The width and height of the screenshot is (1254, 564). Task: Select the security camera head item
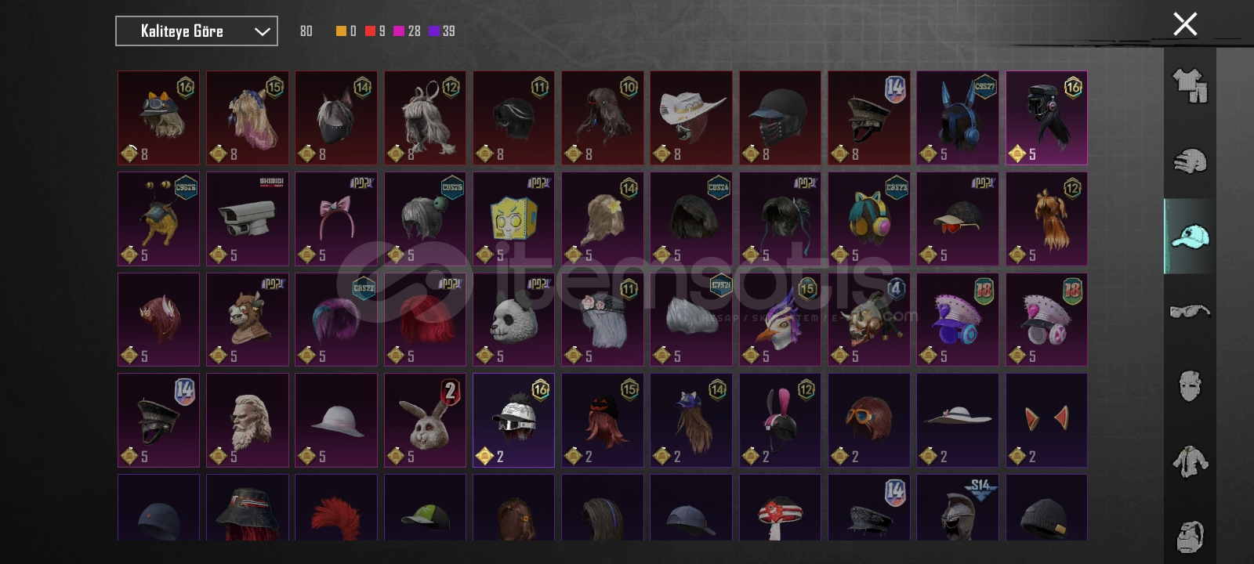tap(247, 219)
